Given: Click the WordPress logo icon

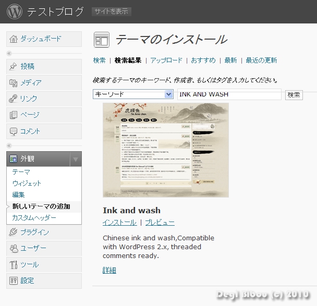Looking at the screenshot, I should tap(15, 11).
